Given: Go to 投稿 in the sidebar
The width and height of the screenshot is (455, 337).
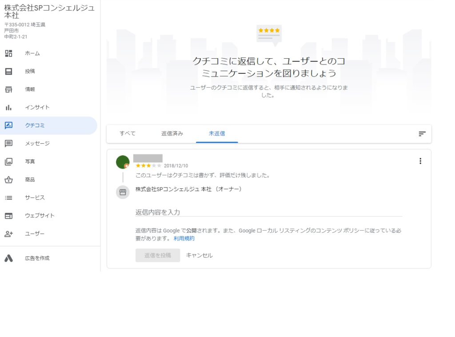Looking at the screenshot, I should click(30, 72).
